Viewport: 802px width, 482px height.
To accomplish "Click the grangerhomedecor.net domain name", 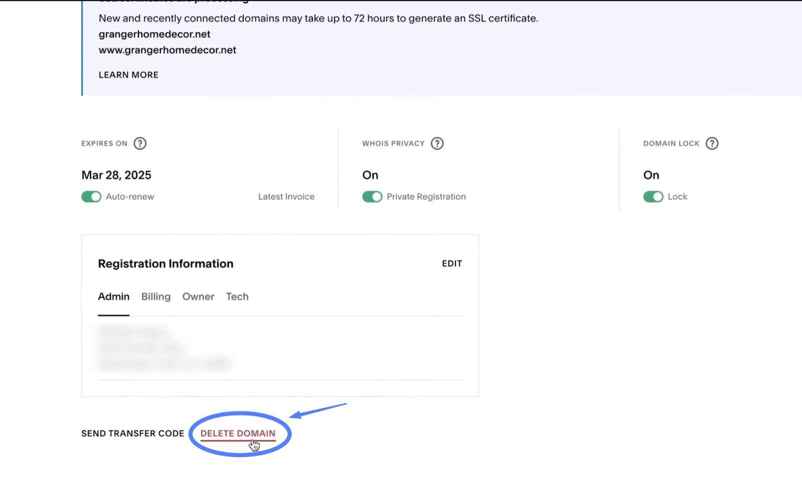I will point(154,34).
